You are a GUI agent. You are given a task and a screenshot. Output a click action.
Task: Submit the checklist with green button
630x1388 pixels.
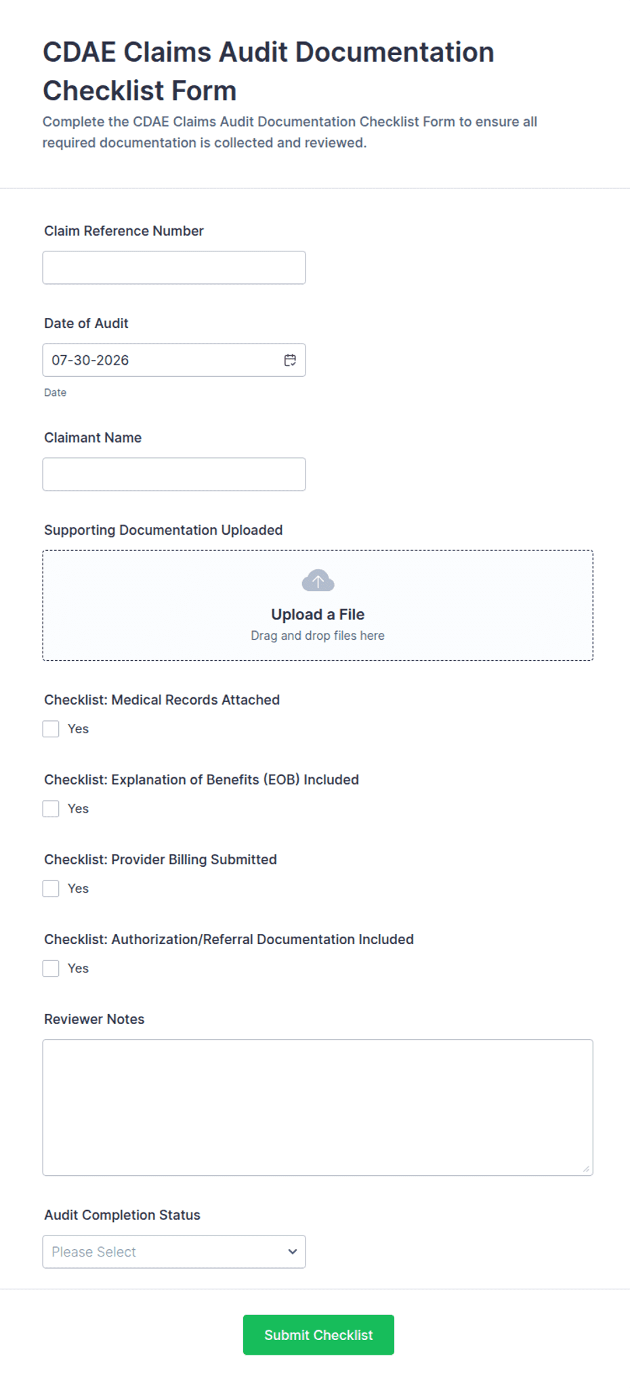point(318,1335)
